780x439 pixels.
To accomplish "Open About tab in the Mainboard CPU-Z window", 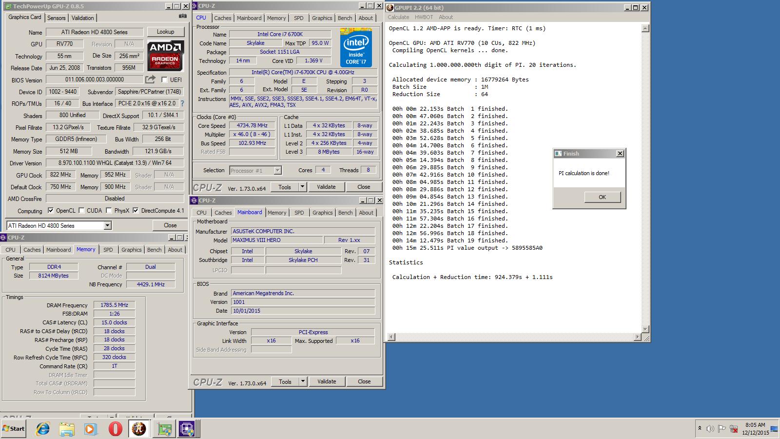I will pyautogui.click(x=366, y=213).
